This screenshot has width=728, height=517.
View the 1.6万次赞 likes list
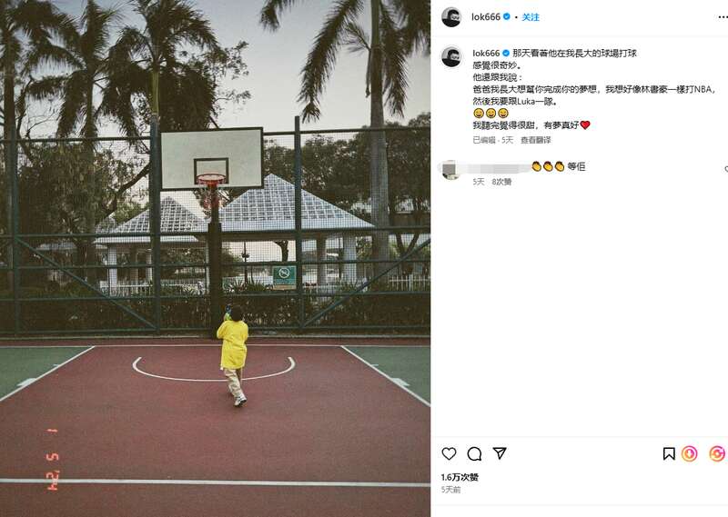click(x=460, y=477)
